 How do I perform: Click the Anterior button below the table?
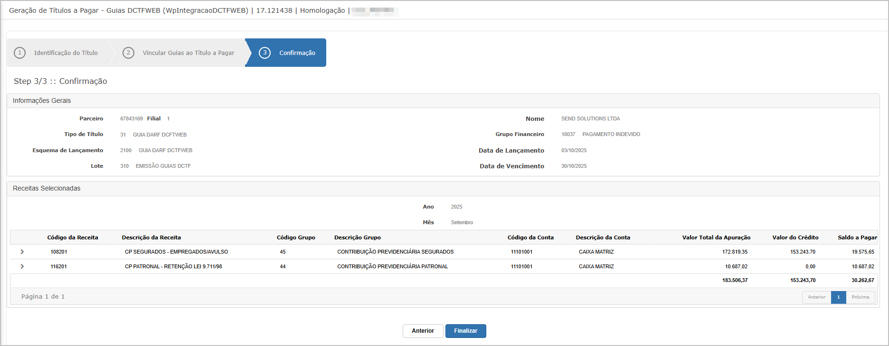click(x=423, y=331)
